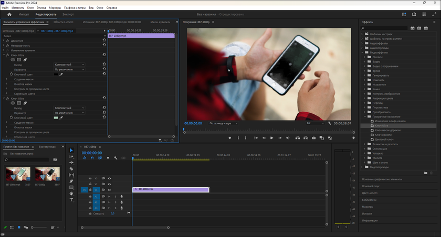The height and width of the screenshot is (237, 441).
Task: Select the Razor tool in timeline toolbox
Action: click(71, 169)
